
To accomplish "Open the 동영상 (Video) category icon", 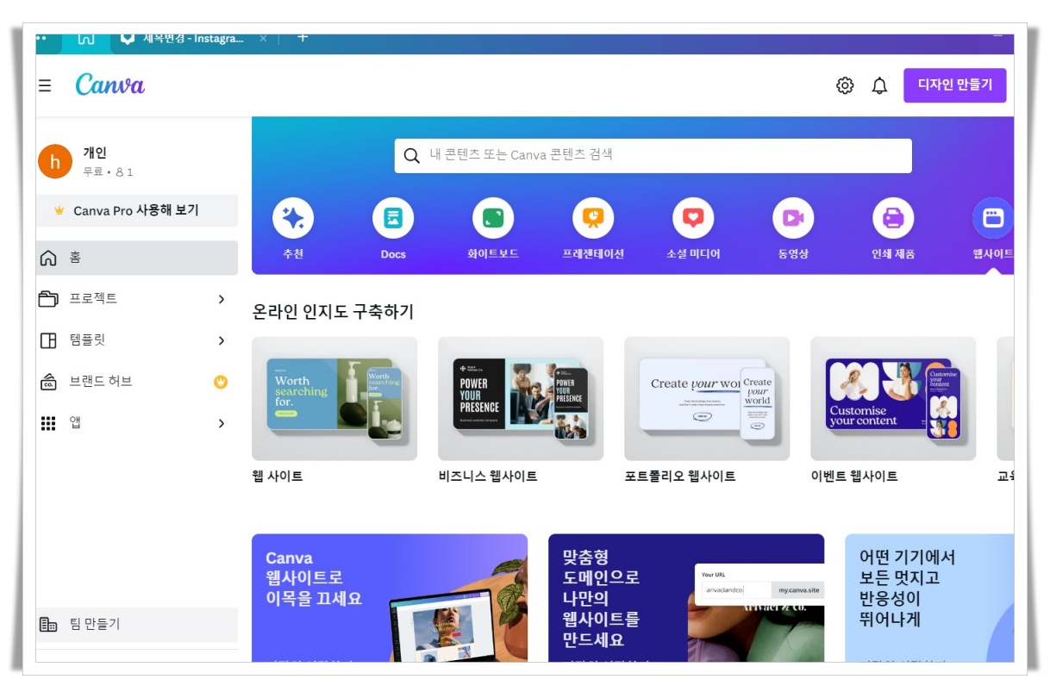I will 792,218.
